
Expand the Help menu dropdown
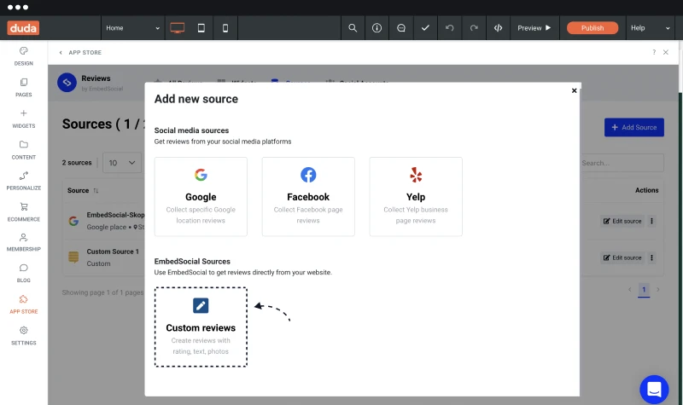click(x=651, y=28)
